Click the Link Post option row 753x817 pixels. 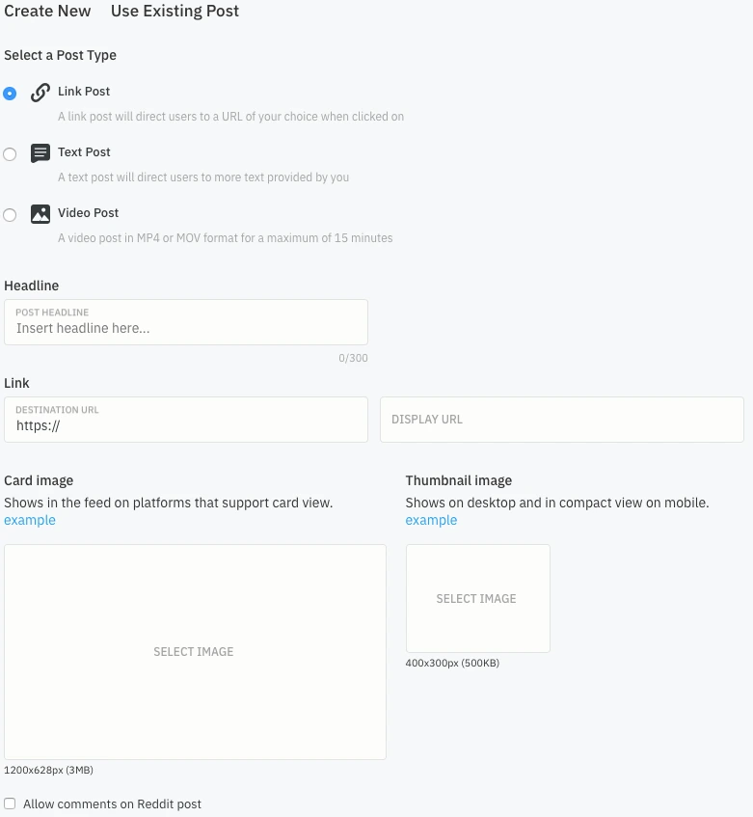coord(84,92)
